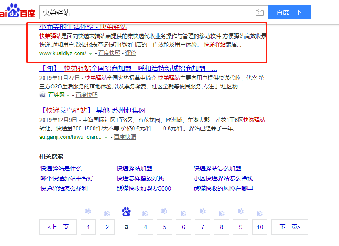Open 百度快照 for the ganji result

click(125, 137)
